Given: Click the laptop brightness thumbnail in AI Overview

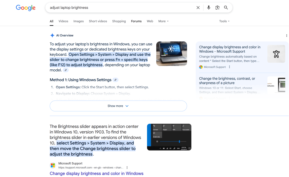Looking at the screenshot, I should click(172, 54).
